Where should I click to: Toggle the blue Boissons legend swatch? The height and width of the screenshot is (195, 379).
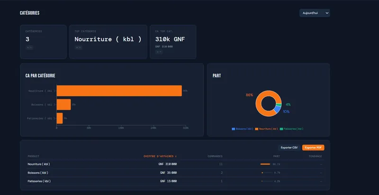pyautogui.click(x=233, y=129)
